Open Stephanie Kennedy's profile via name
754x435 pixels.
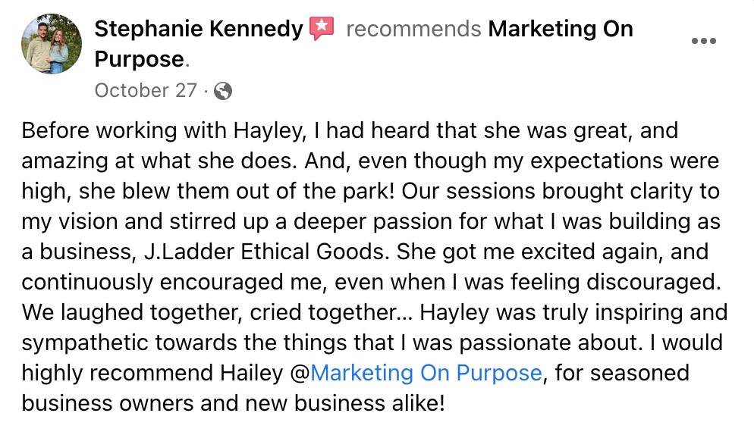(199, 29)
